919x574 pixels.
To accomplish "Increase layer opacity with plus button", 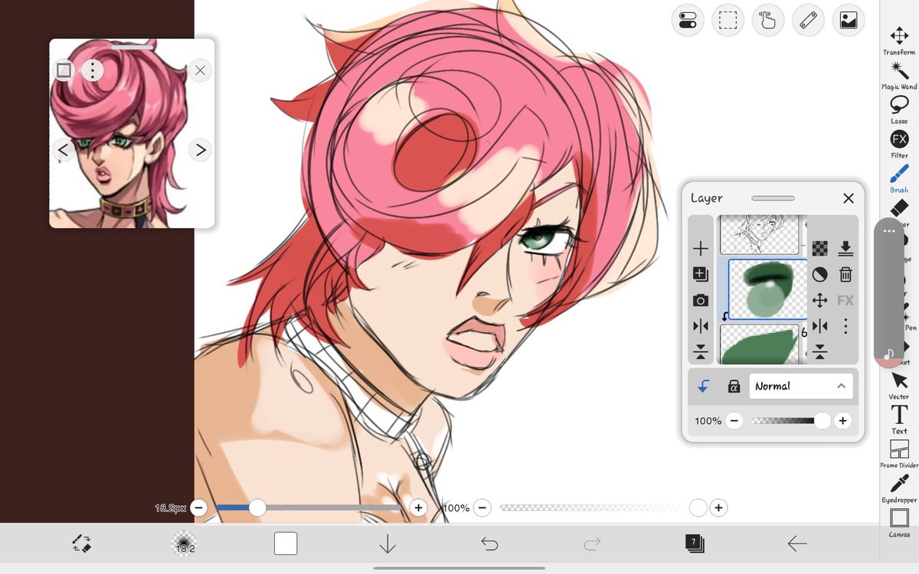I will click(842, 421).
